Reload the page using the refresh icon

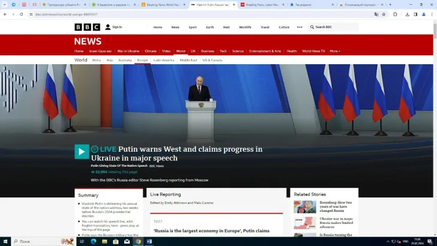(x=22, y=14)
